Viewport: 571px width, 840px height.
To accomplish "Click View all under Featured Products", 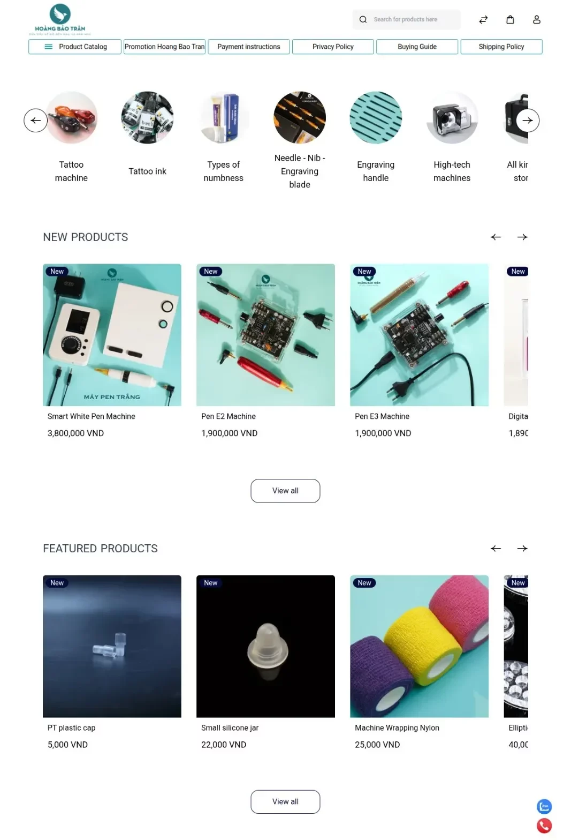I will click(285, 801).
